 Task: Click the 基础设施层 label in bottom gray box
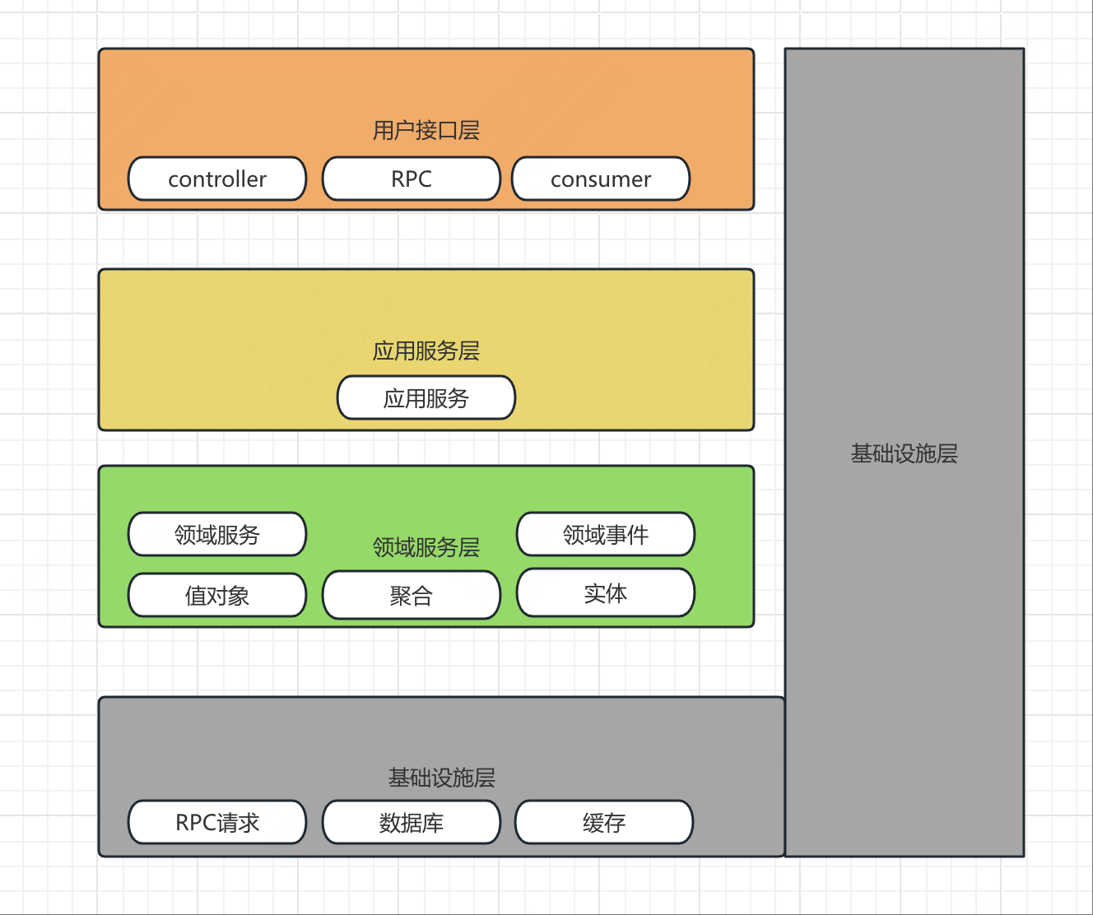(442, 778)
